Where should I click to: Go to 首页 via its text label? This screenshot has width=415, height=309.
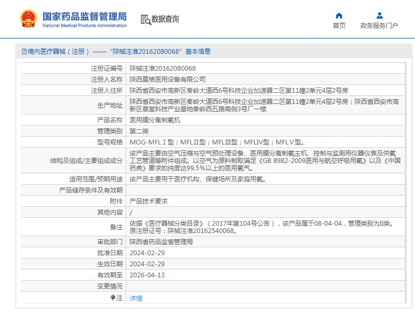(x=339, y=26)
